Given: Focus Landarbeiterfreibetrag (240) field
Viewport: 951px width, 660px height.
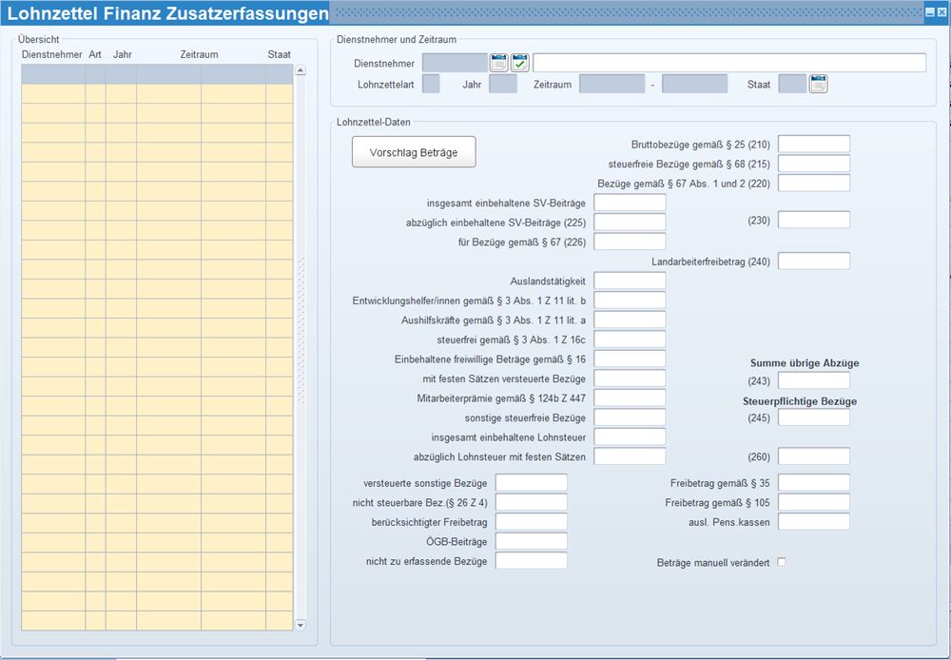Looking at the screenshot, I should tap(814, 262).
